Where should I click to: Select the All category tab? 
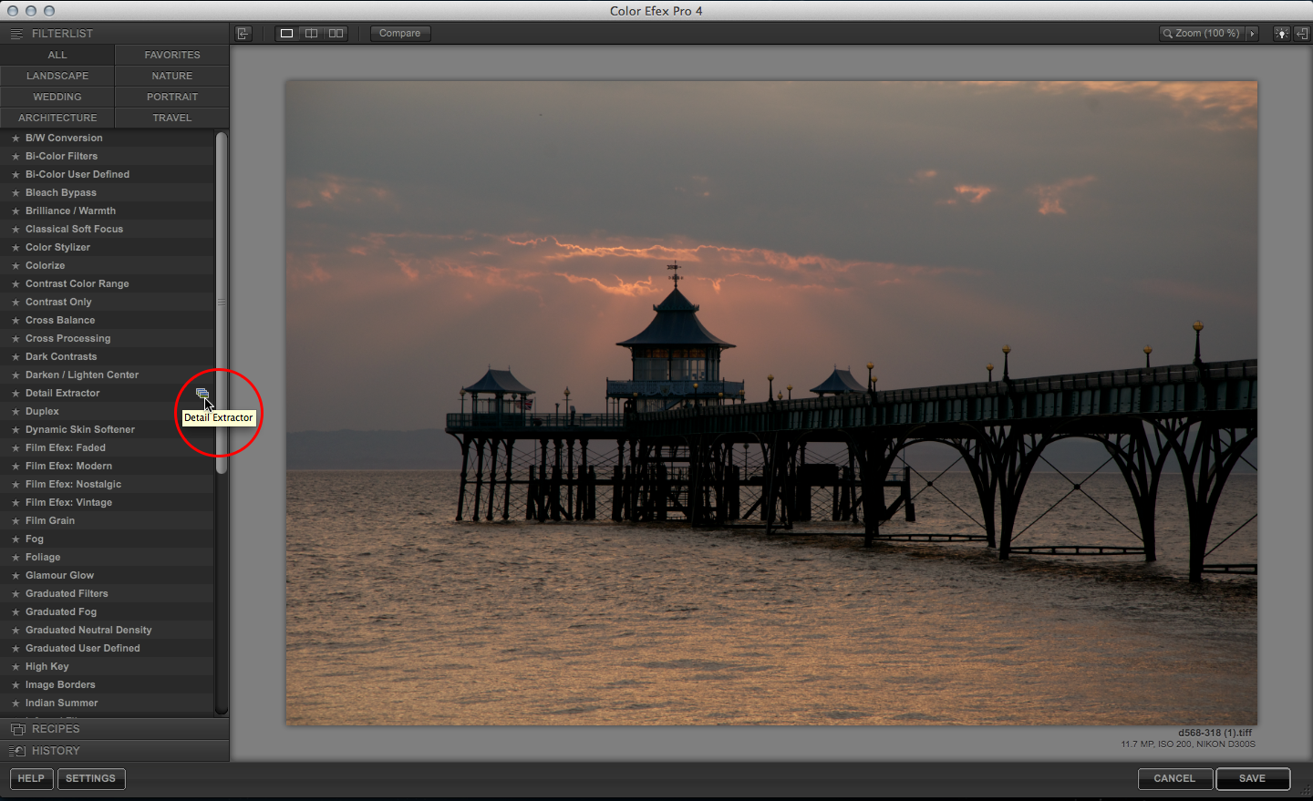tap(57, 55)
